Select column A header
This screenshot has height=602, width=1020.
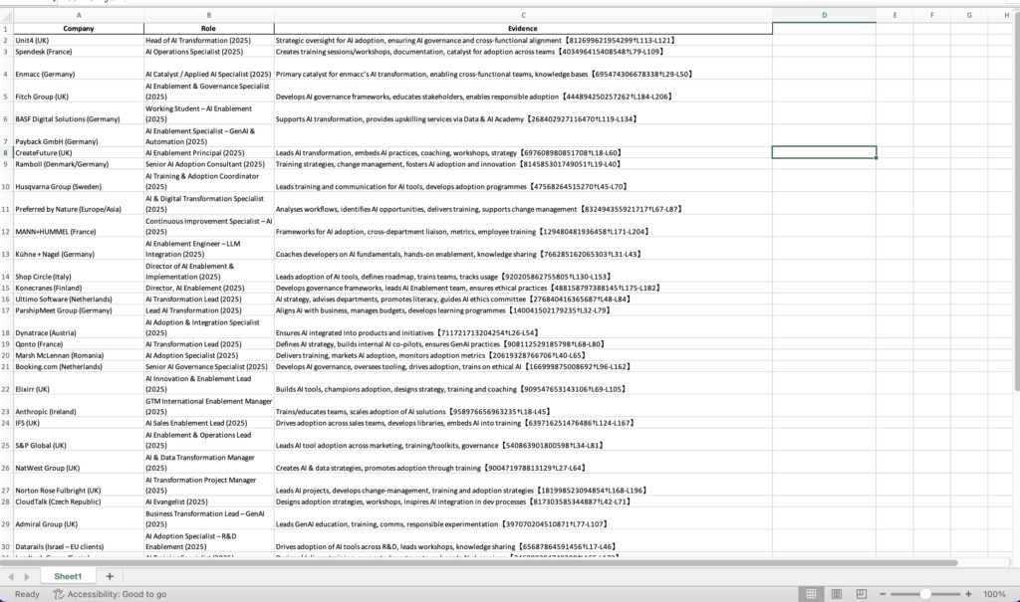[x=79, y=15]
